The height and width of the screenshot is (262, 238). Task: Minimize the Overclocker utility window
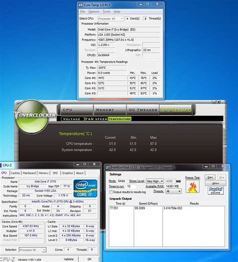[214, 102]
